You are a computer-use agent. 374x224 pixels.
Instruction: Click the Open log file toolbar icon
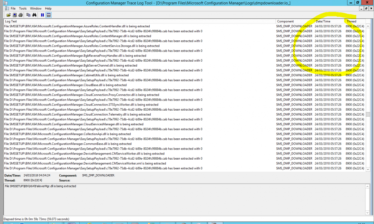click(9, 15)
